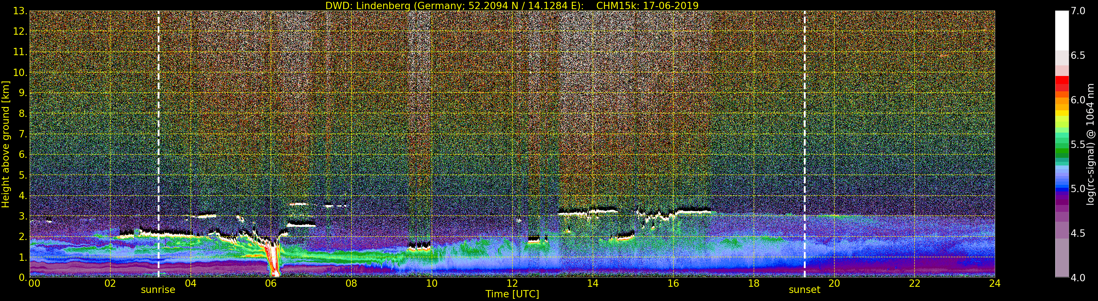
Task: Click the y-axis tick label '3.'
Action: (x=23, y=216)
